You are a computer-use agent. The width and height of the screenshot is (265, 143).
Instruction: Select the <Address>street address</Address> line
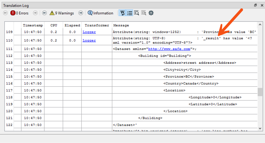click(x=200, y=63)
